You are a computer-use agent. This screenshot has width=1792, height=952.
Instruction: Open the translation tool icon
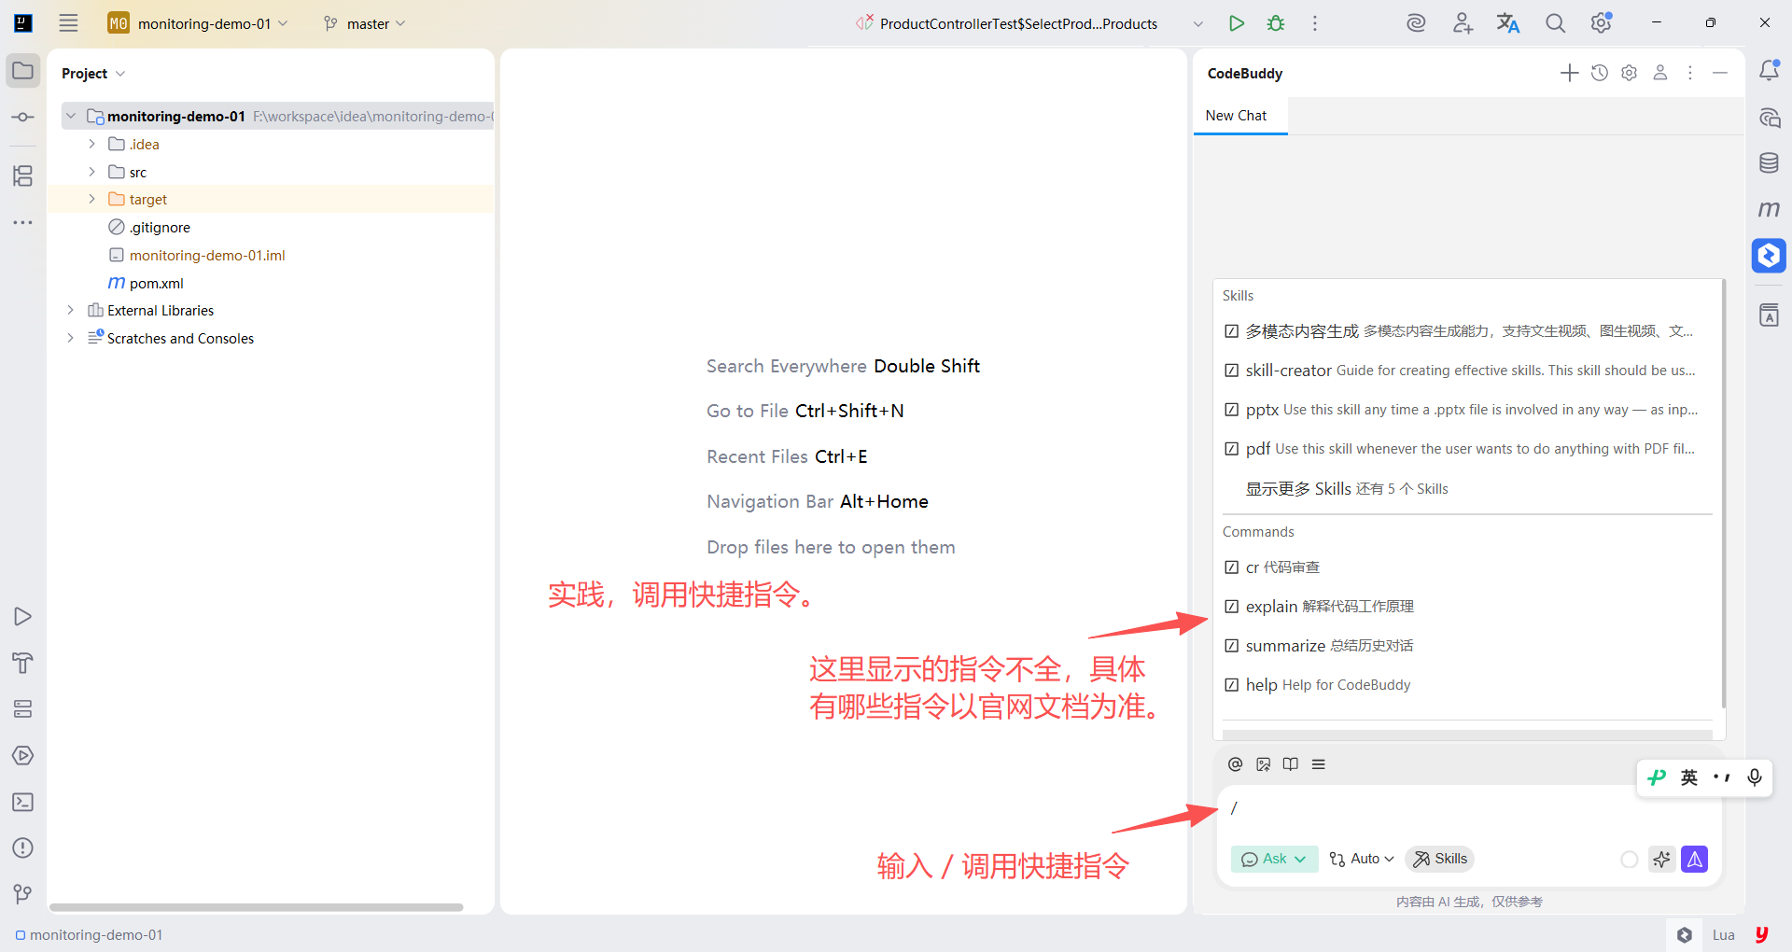click(x=1508, y=23)
